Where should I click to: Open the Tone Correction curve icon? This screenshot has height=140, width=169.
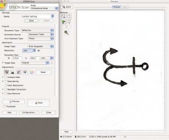coord(19,72)
